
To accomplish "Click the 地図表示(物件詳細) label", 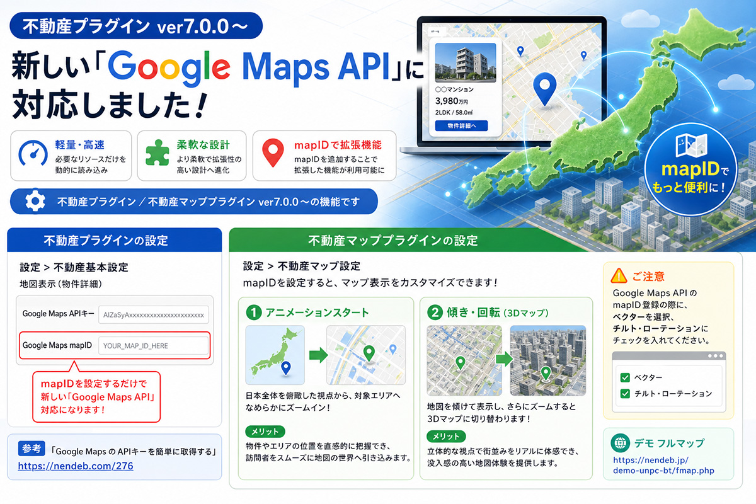I will point(62,283).
